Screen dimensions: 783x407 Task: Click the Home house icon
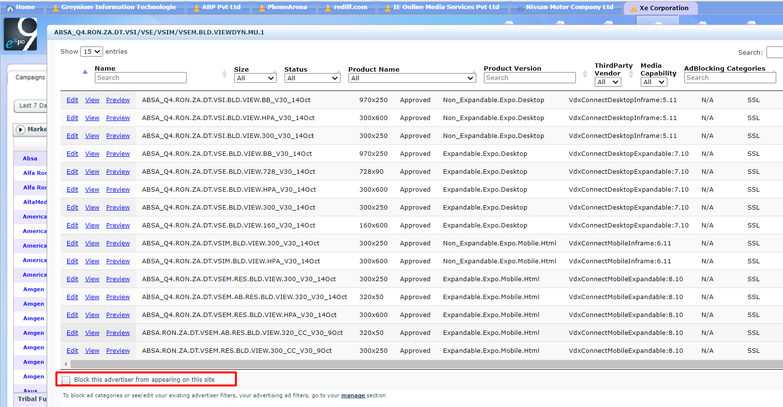[x=10, y=8]
